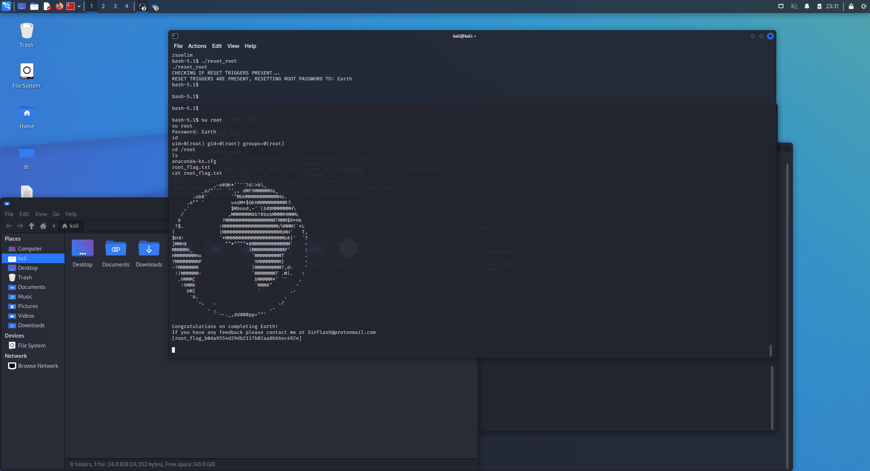Screen dimensions: 870x471
Task: Open the Kali applications menu
Action: pos(6,6)
